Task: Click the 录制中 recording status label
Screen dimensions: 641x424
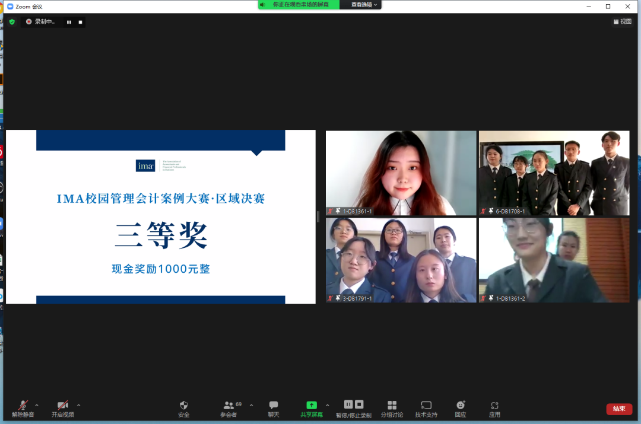Action: [x=45, y=22]
